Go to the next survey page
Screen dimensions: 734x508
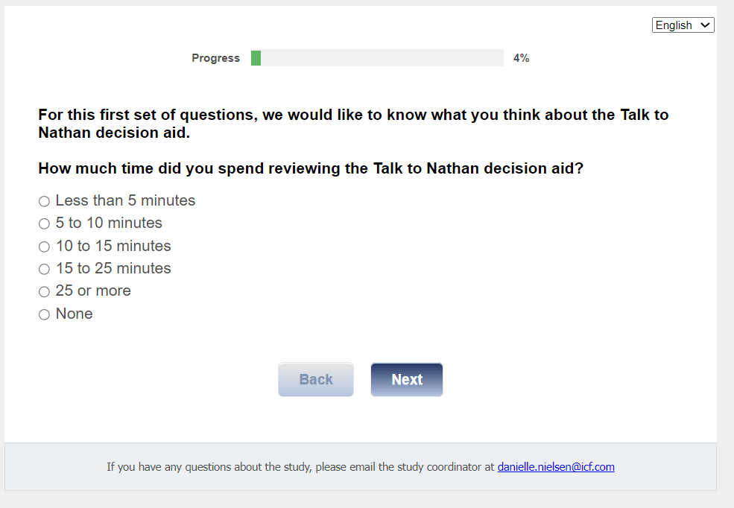(406, 380)
